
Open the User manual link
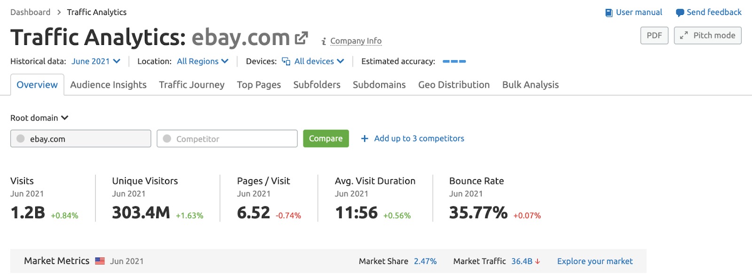click(639, 12)
